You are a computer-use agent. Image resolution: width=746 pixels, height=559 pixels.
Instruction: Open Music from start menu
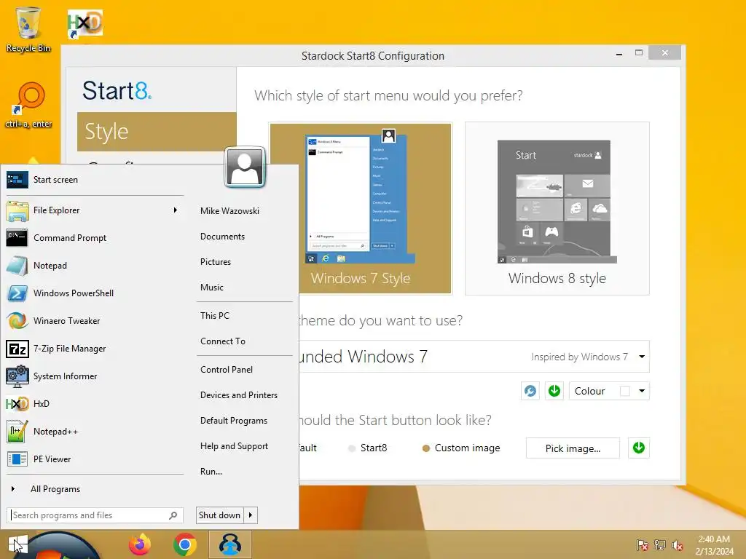coord(212,288)
